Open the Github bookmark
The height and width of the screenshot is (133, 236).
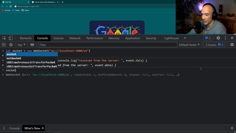(25, 10)
